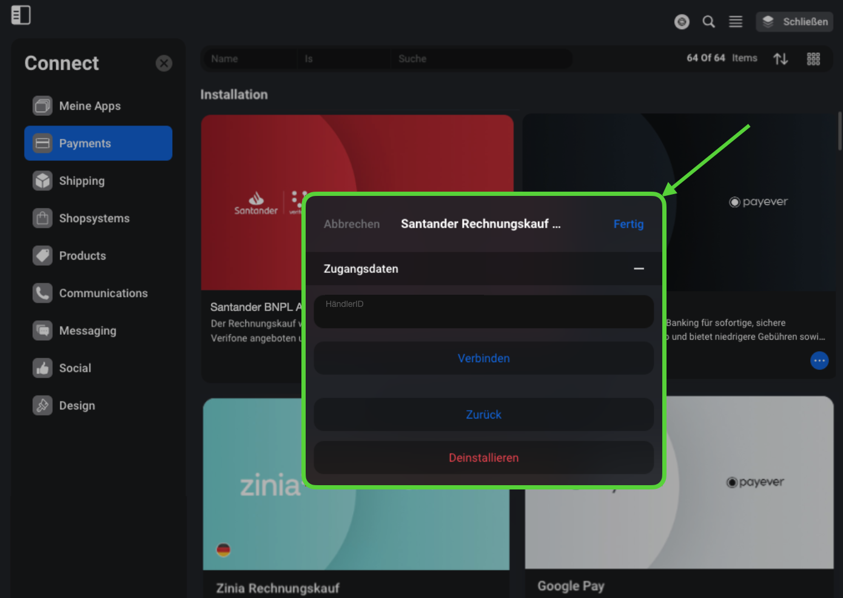Image resolution: width=843 pixels, height=598 pixels.
Task: Open search with the magnifier icon
Action: click(708, 22)
